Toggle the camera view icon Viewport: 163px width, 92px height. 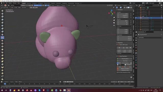click(x=114, y=23)
